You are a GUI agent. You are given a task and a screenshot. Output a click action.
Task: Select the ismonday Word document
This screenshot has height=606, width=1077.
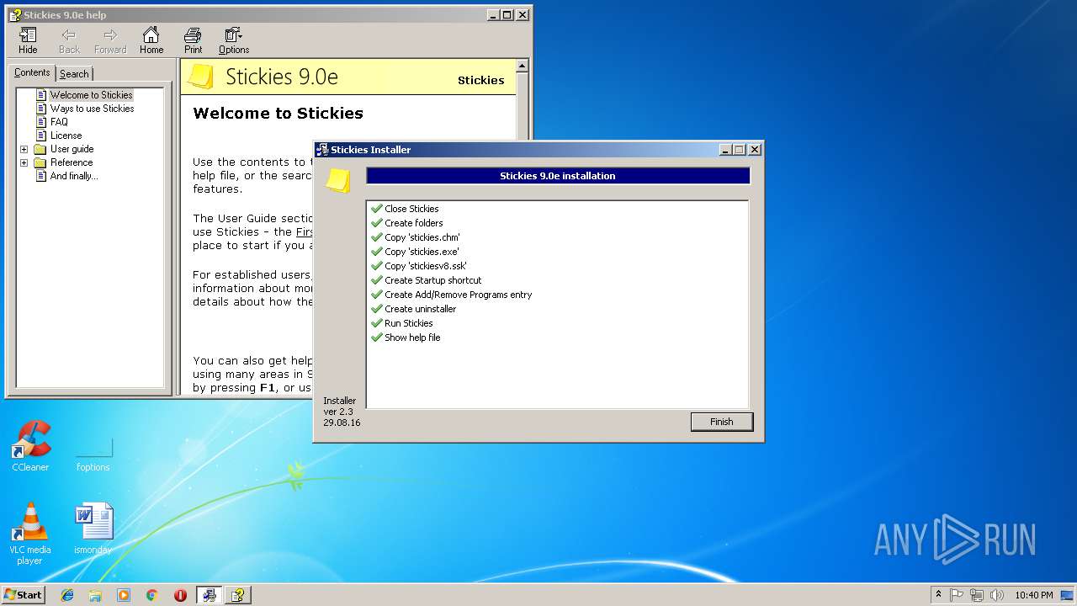pyautogui.click(x=93, y=529)
